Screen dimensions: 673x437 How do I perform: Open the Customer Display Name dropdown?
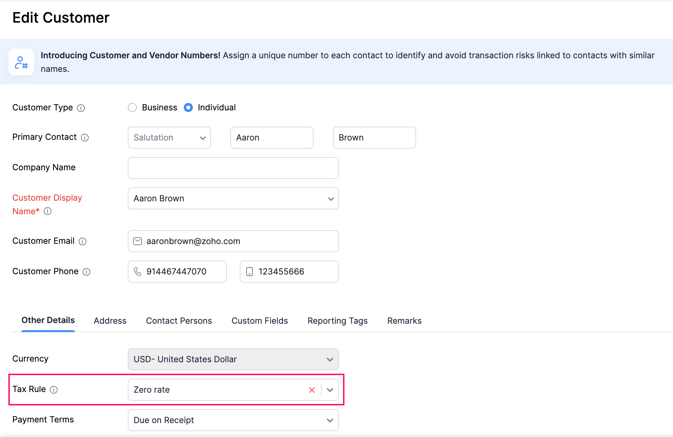coord(330,198)
